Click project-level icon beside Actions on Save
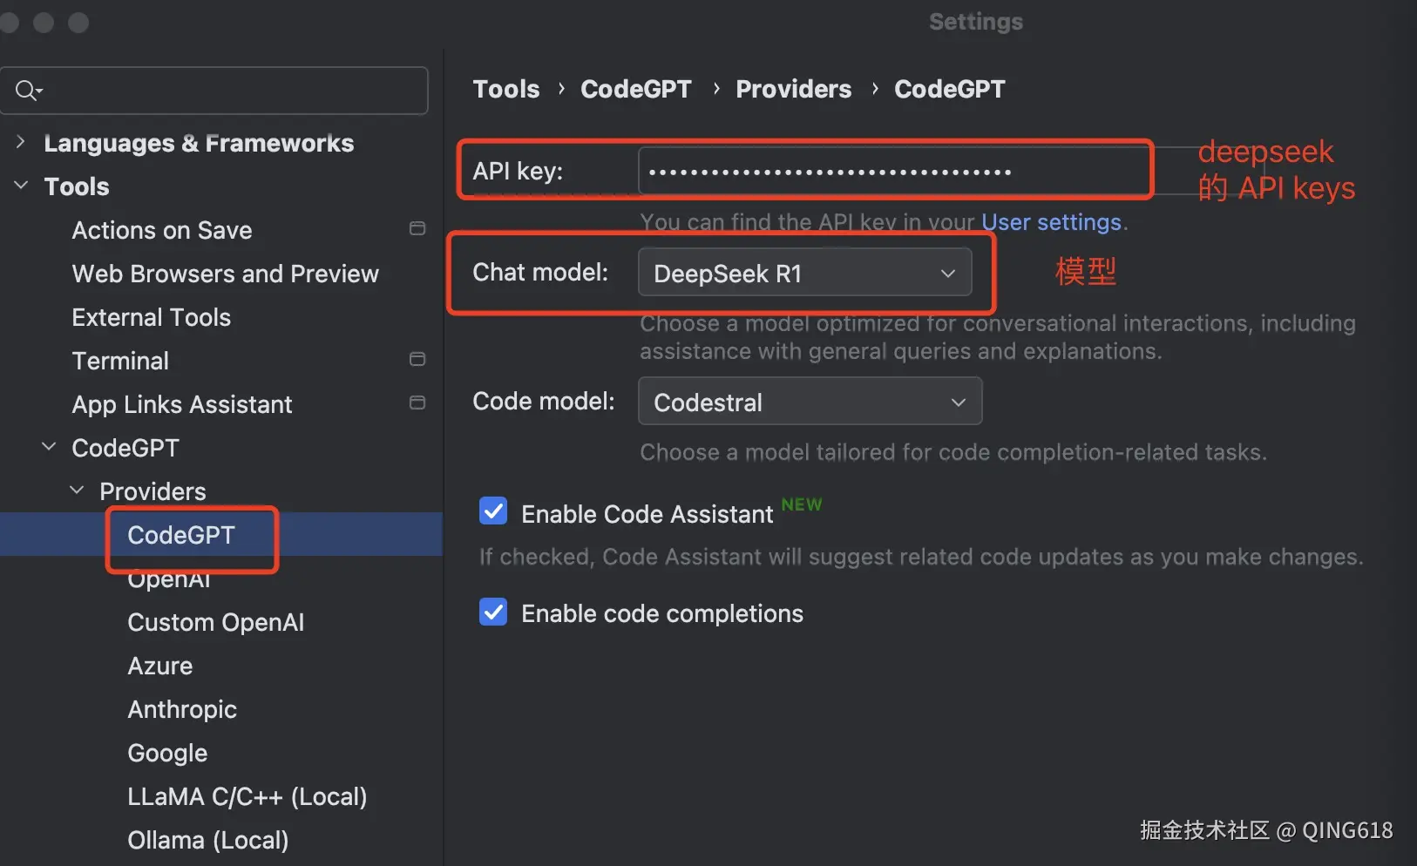The width and height of the screenshot is (1417, 866). point(417,229)
